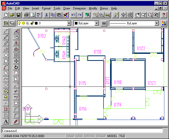Click the coordinate readout display

(34, 136)
